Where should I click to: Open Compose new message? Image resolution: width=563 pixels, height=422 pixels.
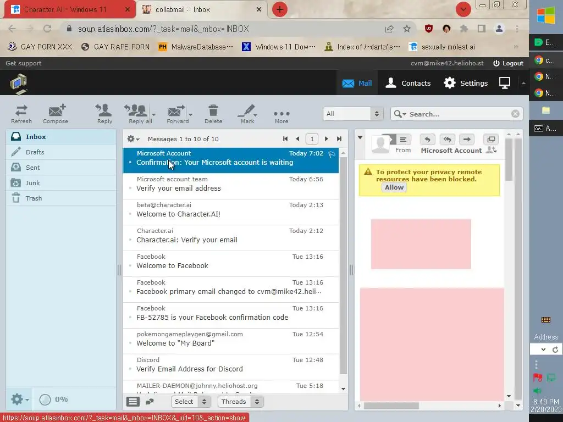pyautogui.click(x=56, y=114)
